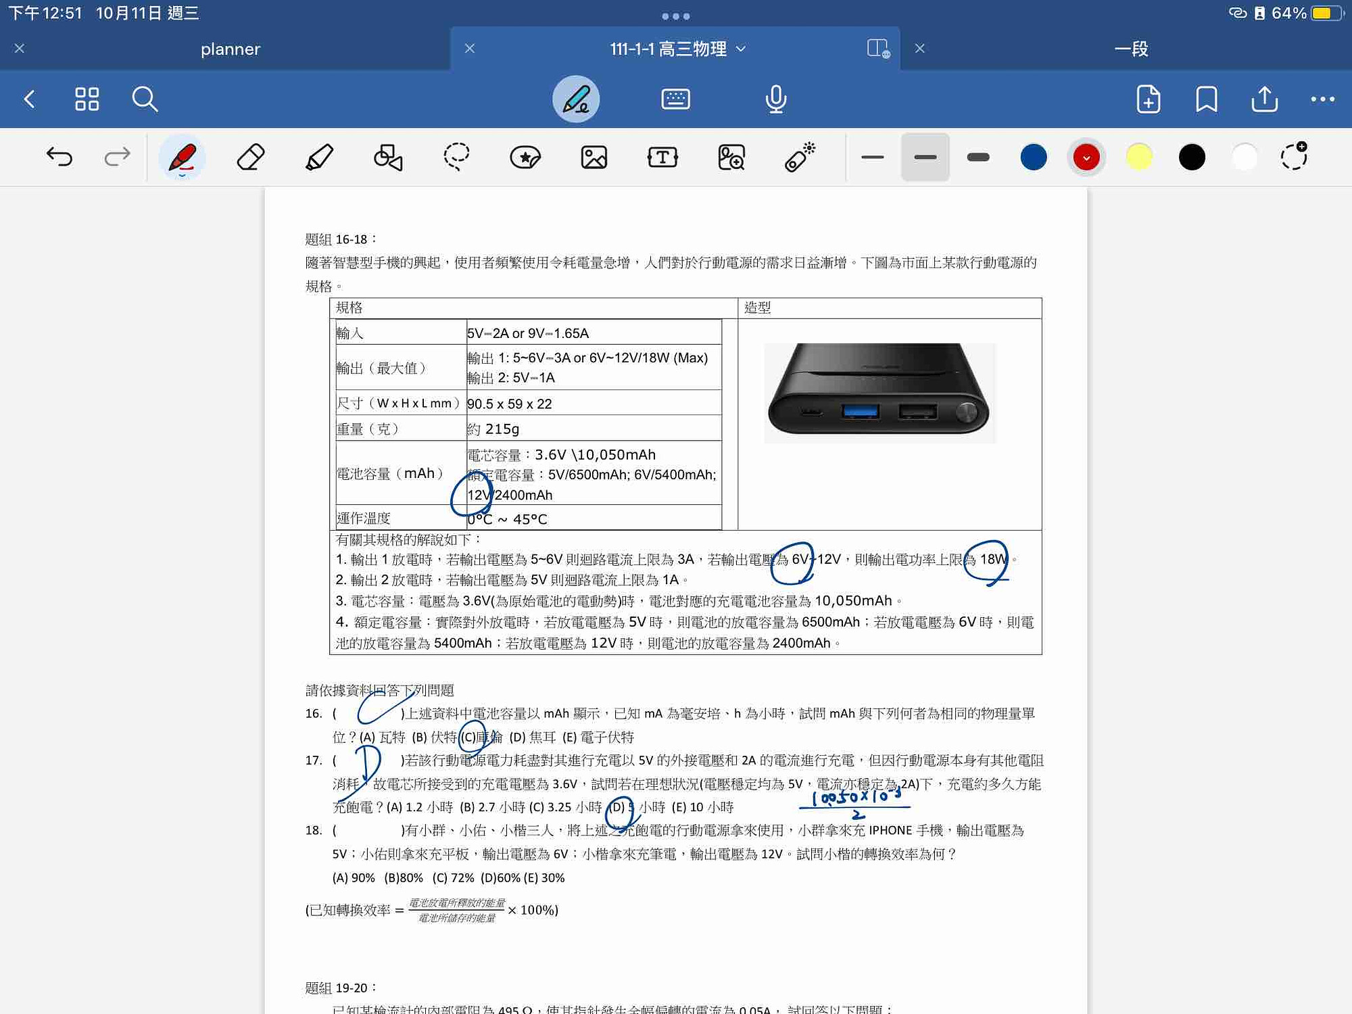Open the thumbnail grid view
This screenshot has width=1352, height=1014.
tap(87, 99)
